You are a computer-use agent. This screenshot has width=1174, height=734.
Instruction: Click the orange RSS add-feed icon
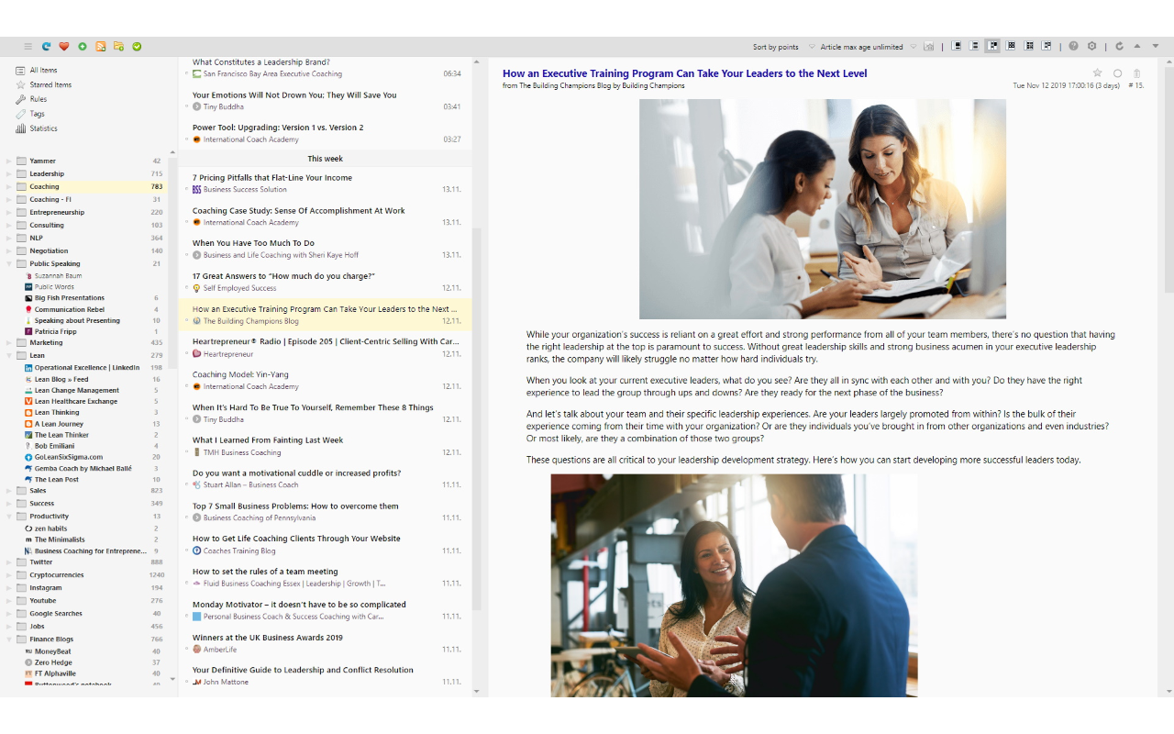pyautogui.click(x=101, y=47)
